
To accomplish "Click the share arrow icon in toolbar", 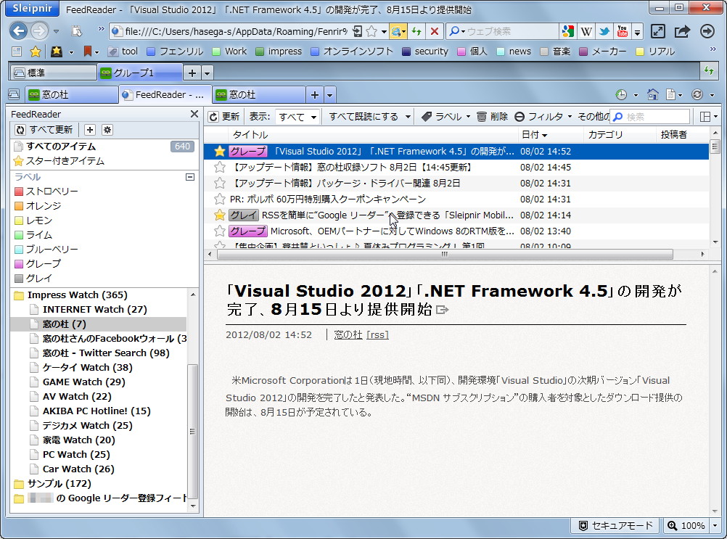I will [x=682, y=31].
